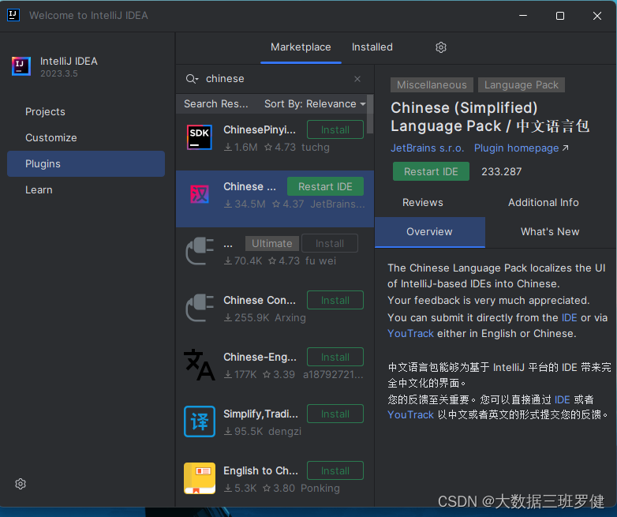Click the 'Ponking' vendor name
The width and height of the screenshot is (617, 517).
click(x=320, y=488)
